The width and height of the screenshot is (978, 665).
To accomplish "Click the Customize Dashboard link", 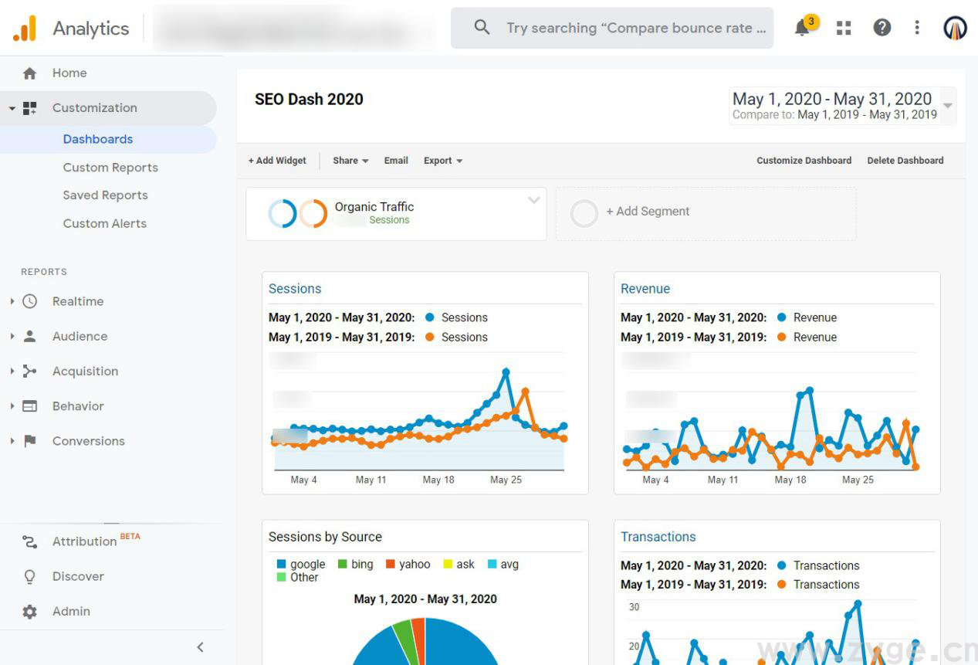I will (x=803, y=161).
